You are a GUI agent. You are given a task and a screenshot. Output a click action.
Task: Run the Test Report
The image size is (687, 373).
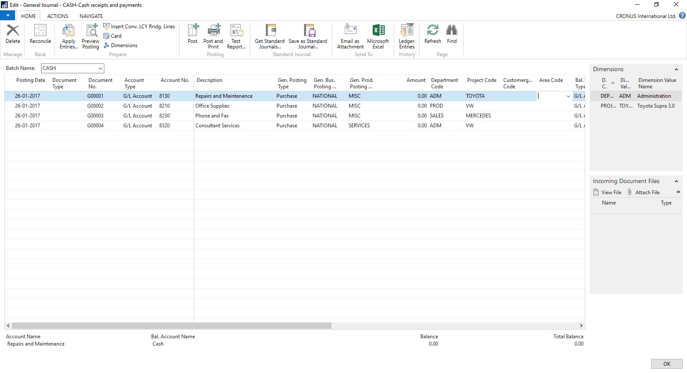click(236, 31)
